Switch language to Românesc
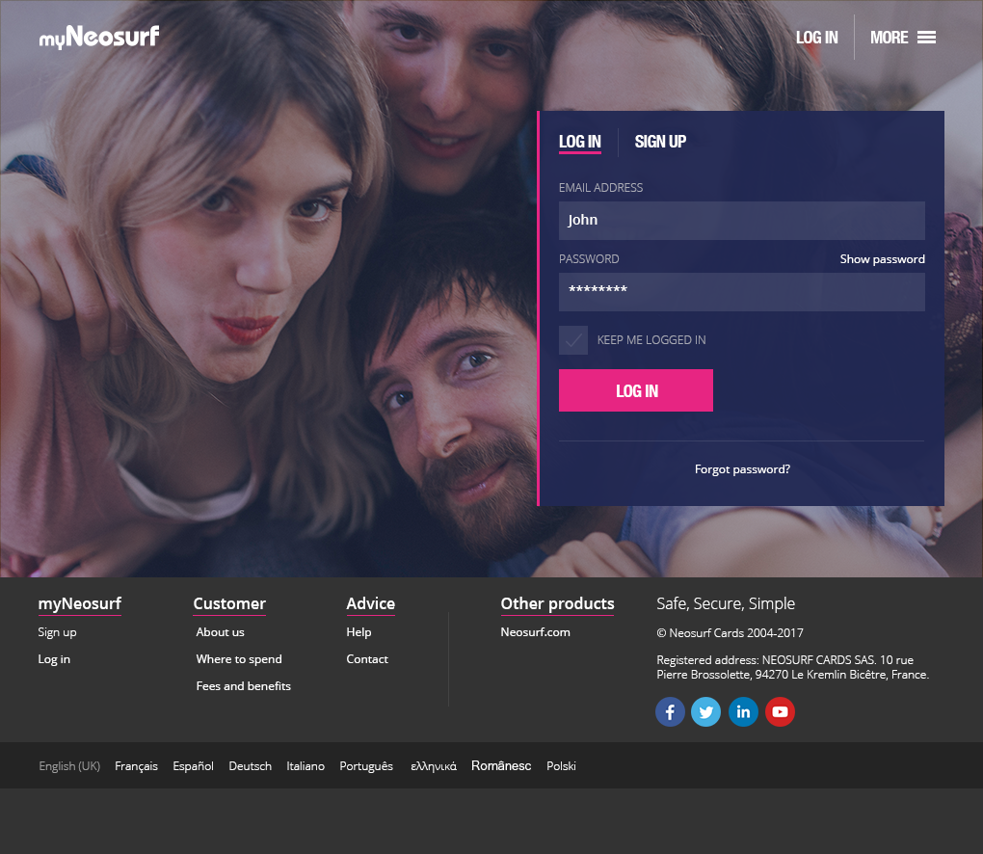 pos(501,765)
